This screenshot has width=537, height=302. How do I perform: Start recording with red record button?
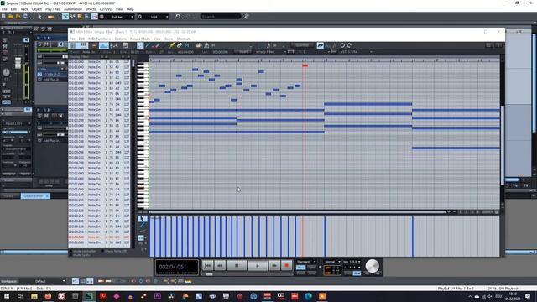click(287, 265)
